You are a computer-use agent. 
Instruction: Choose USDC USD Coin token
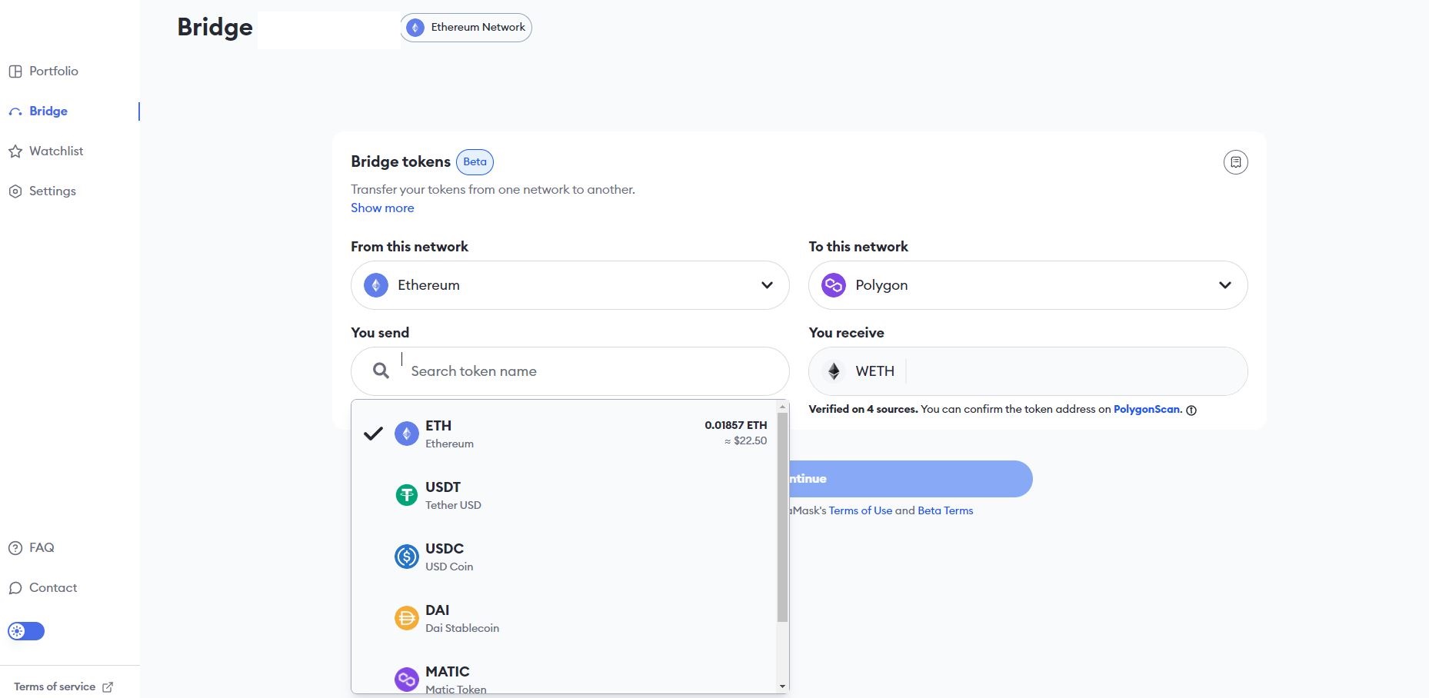tap(564, 557)
